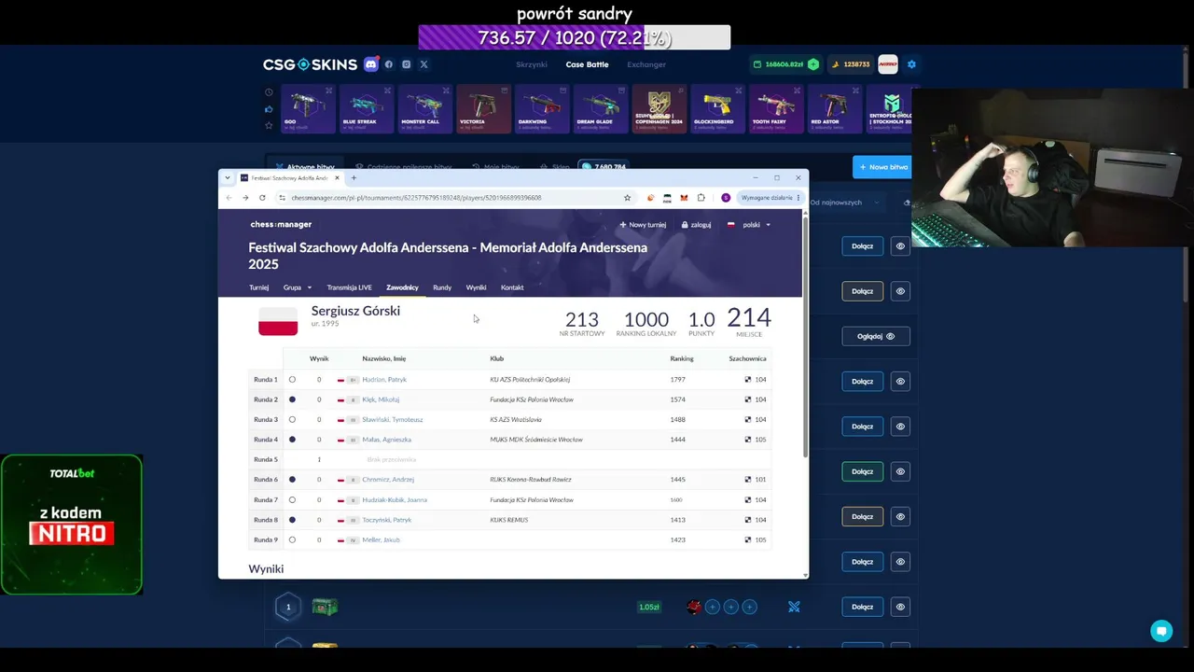Click the CSGOSkins logo

click(x=310, y=64)
